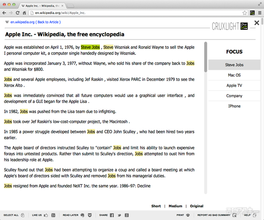The height and width of the screenshot is (220, 264).
Task: Click the Help text label
Action: point(247,215)
